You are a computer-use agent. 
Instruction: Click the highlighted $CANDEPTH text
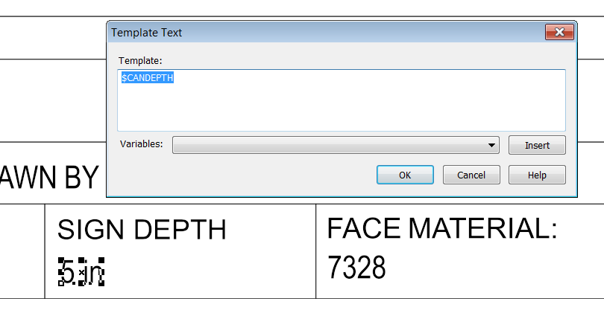pyautogui.click(x=148, y=78)
